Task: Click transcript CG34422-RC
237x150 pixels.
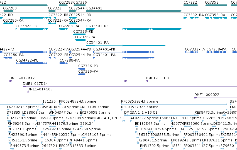Action: tap(32, 29)
